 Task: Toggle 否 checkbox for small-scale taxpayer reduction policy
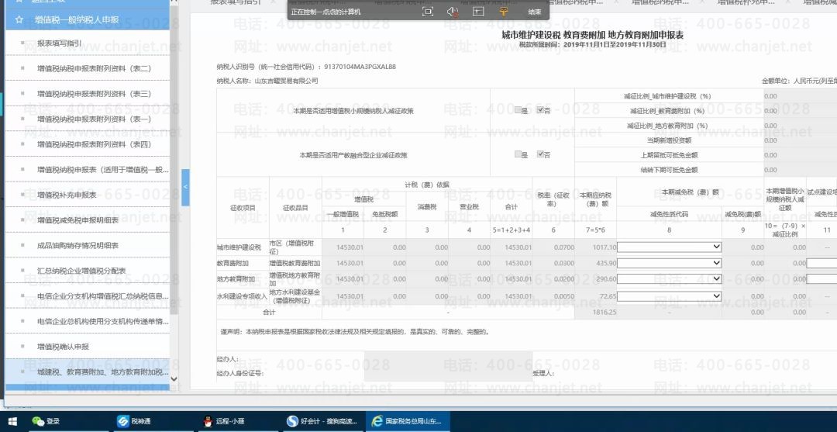pos(540,110)
